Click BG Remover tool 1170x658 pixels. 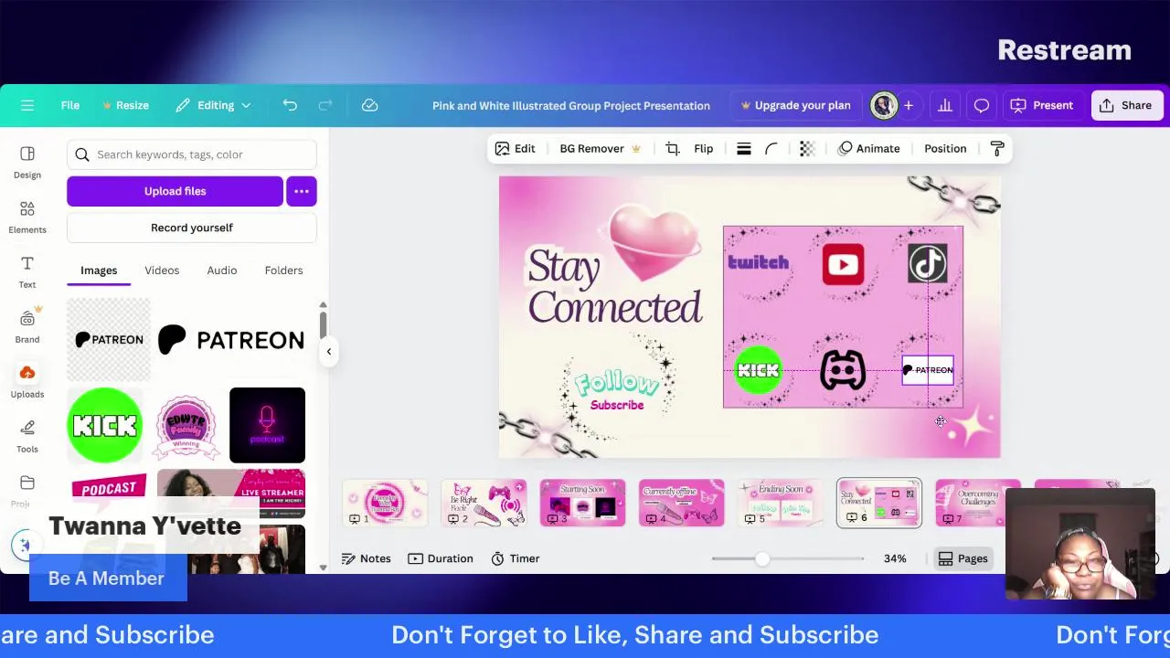click(x=600, y=148)
